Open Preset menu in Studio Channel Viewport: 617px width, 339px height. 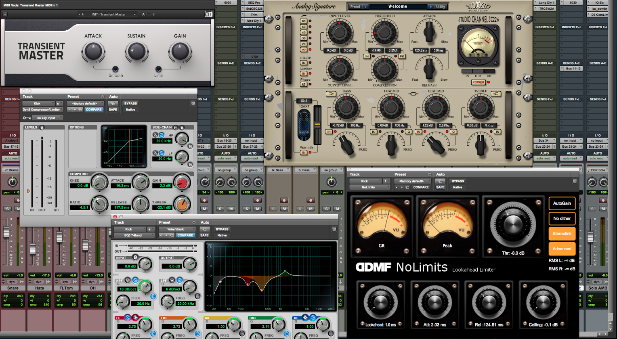355,7
